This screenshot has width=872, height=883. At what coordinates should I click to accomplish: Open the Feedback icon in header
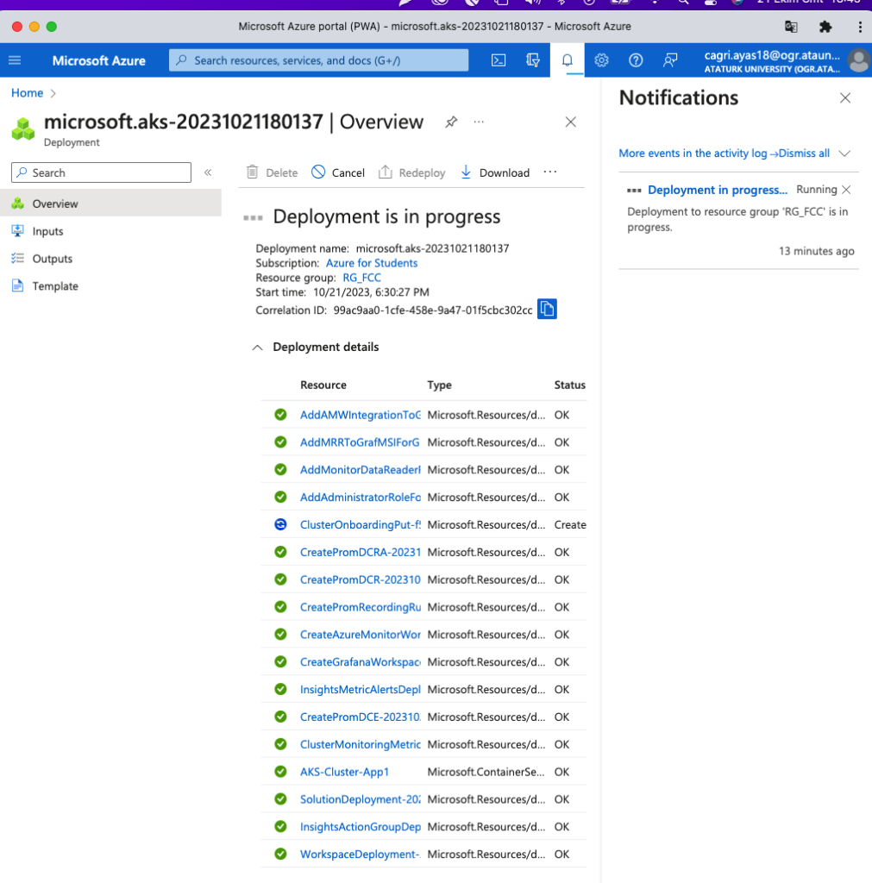pyautogui.click(x=670, y=60)
